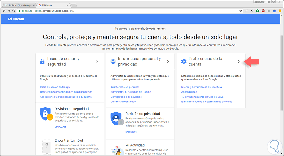Image resolution: width=284 pixels, height=156 pixels.
Task: Switch to the Recibidos (1) Gmail tab
Action: pos(20,5)
